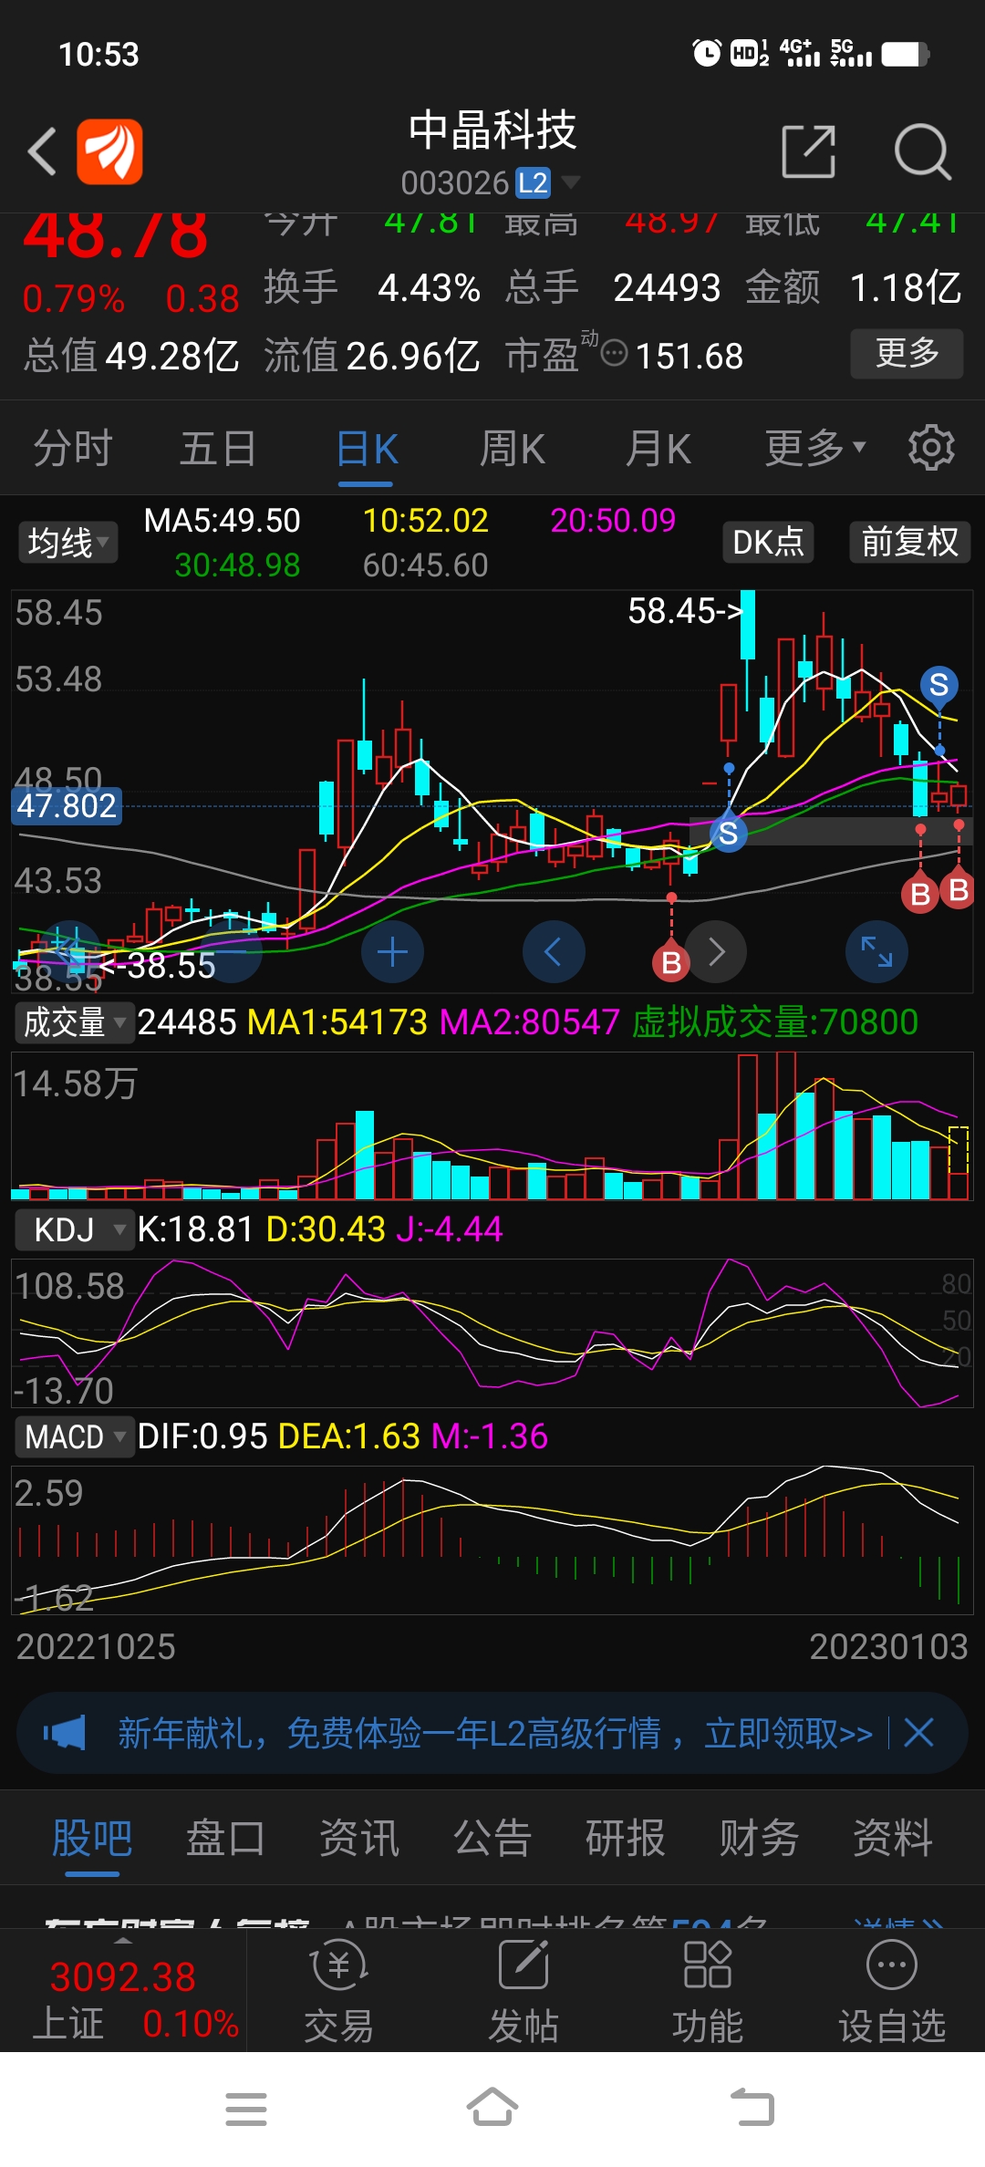The image size is (985, 2167).
Task: Go back with the left arrow
Action: click(x=42, y=151)
